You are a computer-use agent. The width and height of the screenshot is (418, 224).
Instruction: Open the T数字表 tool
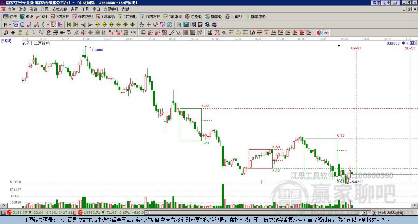coord(173,16)
